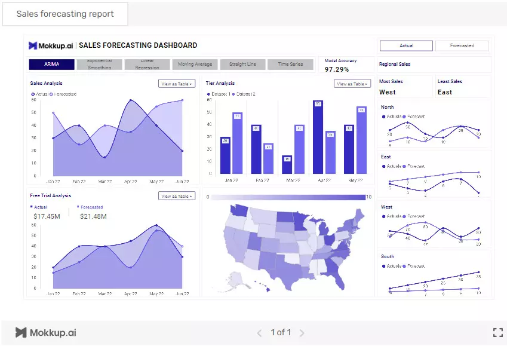Select the ARIMA model tab
This screenshot has height=346, width=507.
point(52,65)
